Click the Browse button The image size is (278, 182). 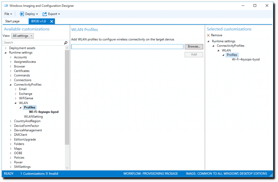pos(194,46)
